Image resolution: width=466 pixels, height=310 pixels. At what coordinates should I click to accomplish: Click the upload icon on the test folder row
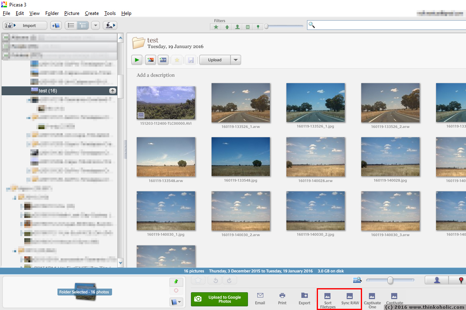click(x=112, y=91)
